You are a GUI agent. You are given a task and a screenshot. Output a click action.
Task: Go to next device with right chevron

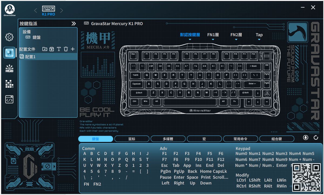62,11
